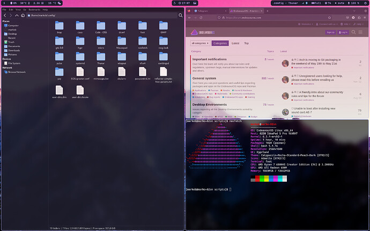This screenshot has width=370, height=231.
Task: Open the General system category
Action: tap(204, 78)
